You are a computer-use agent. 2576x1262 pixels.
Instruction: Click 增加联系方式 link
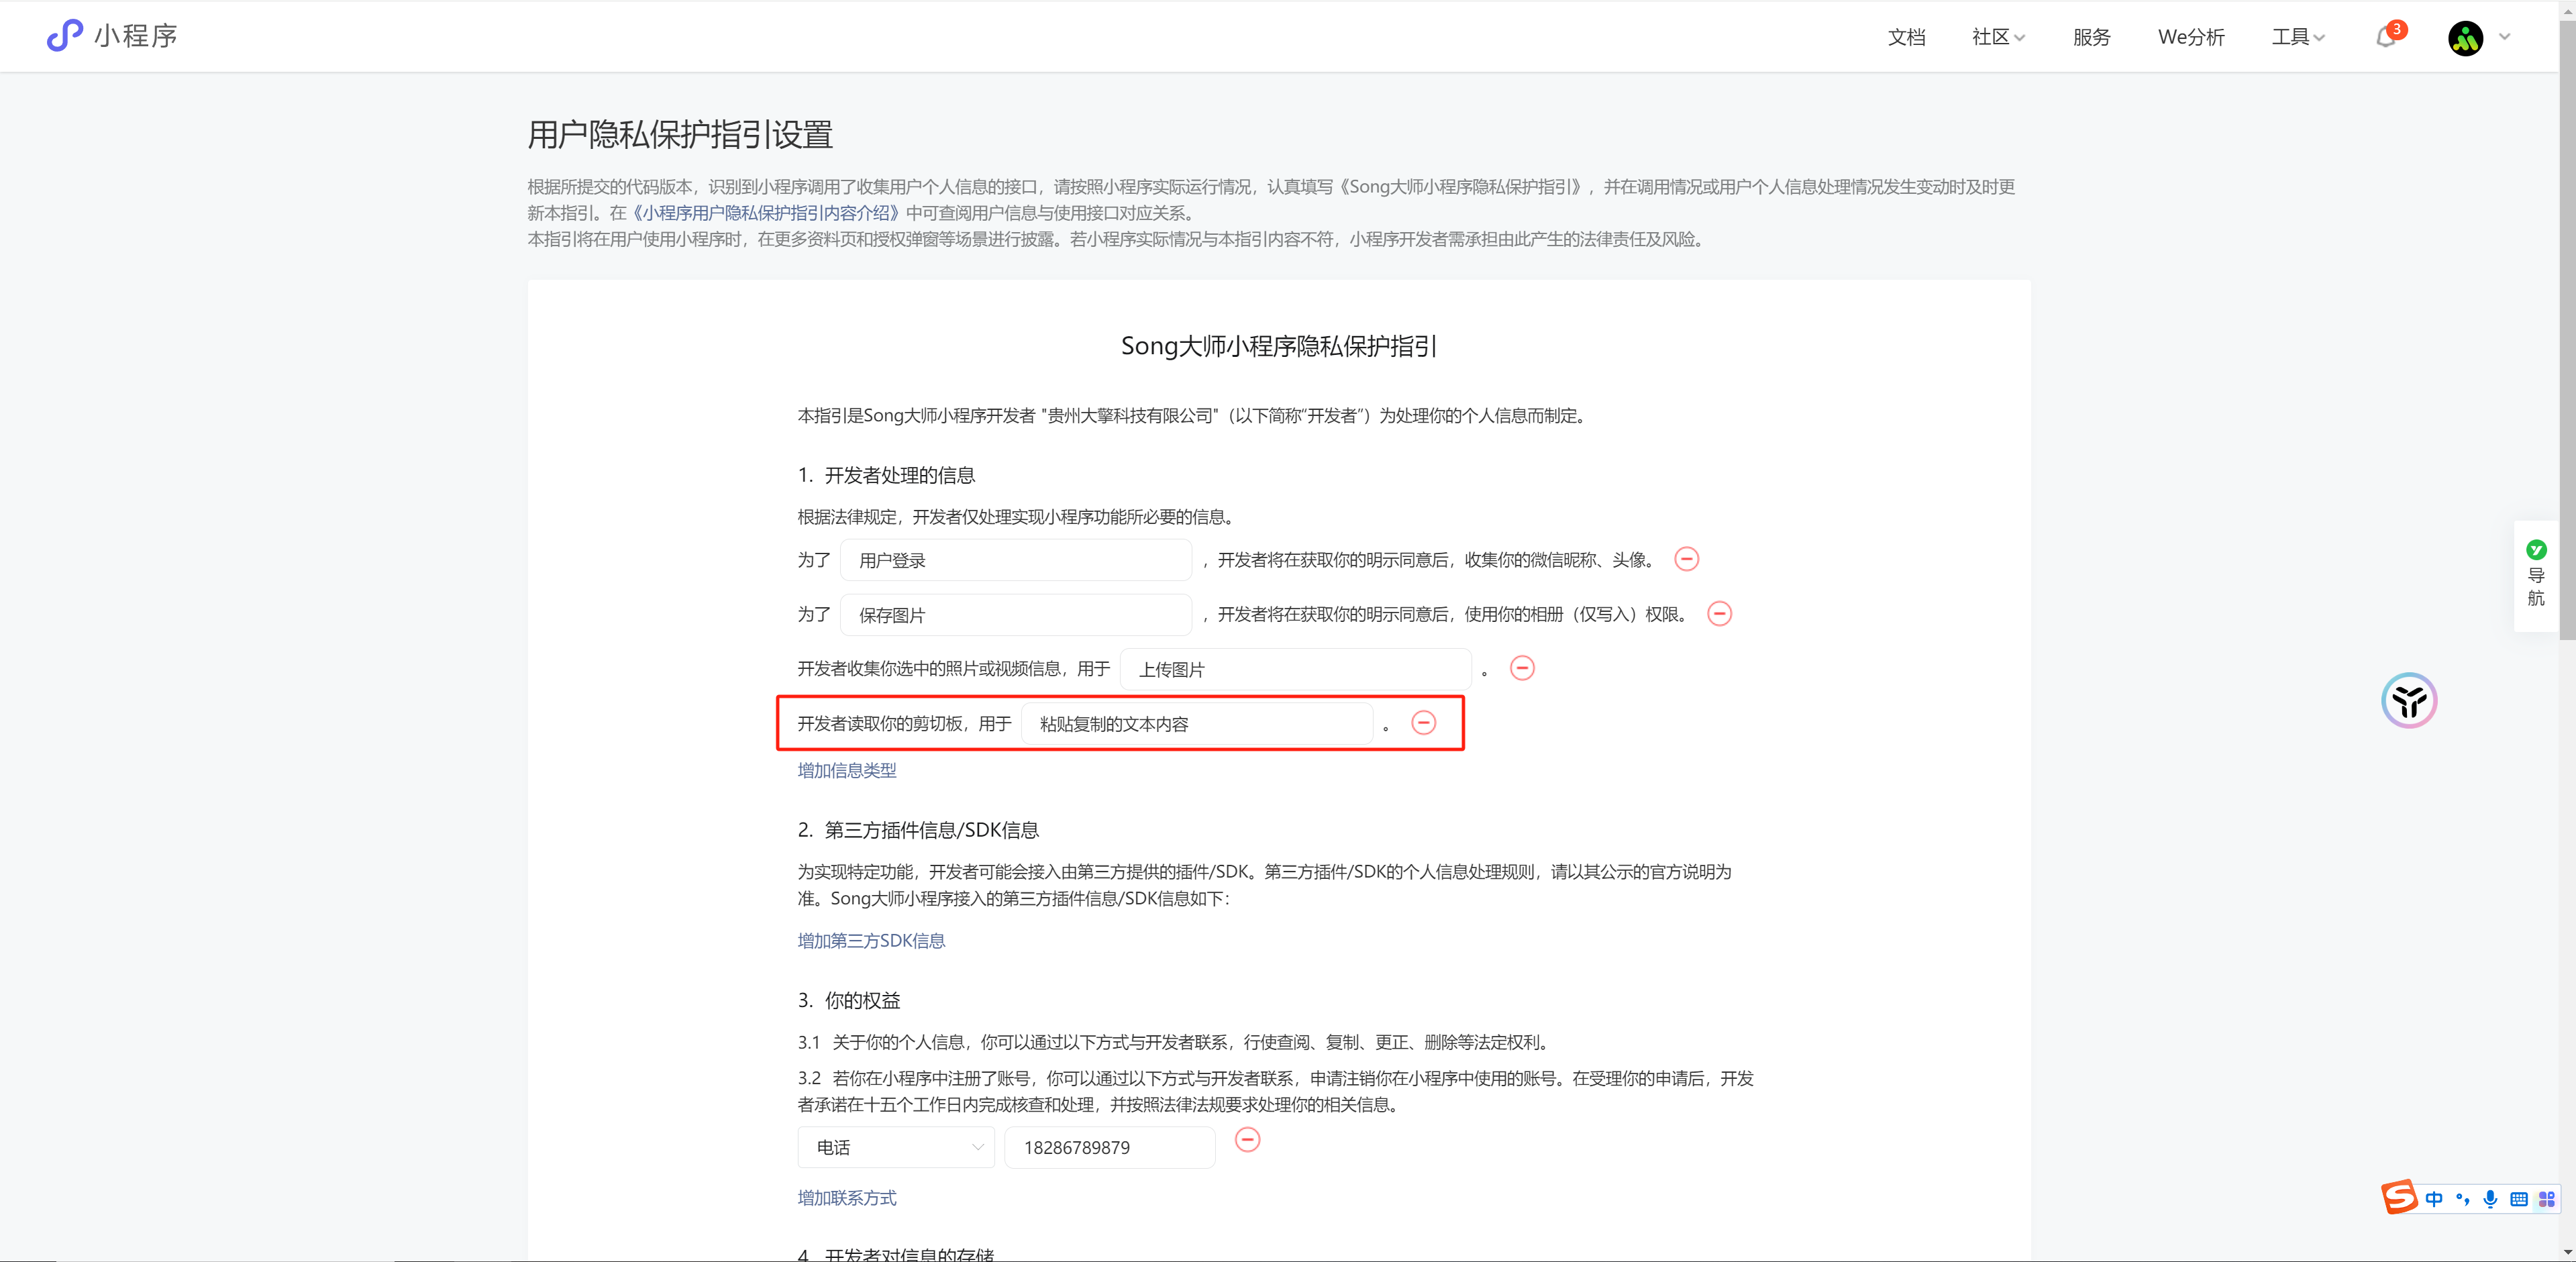click(x=846, y=1197)
